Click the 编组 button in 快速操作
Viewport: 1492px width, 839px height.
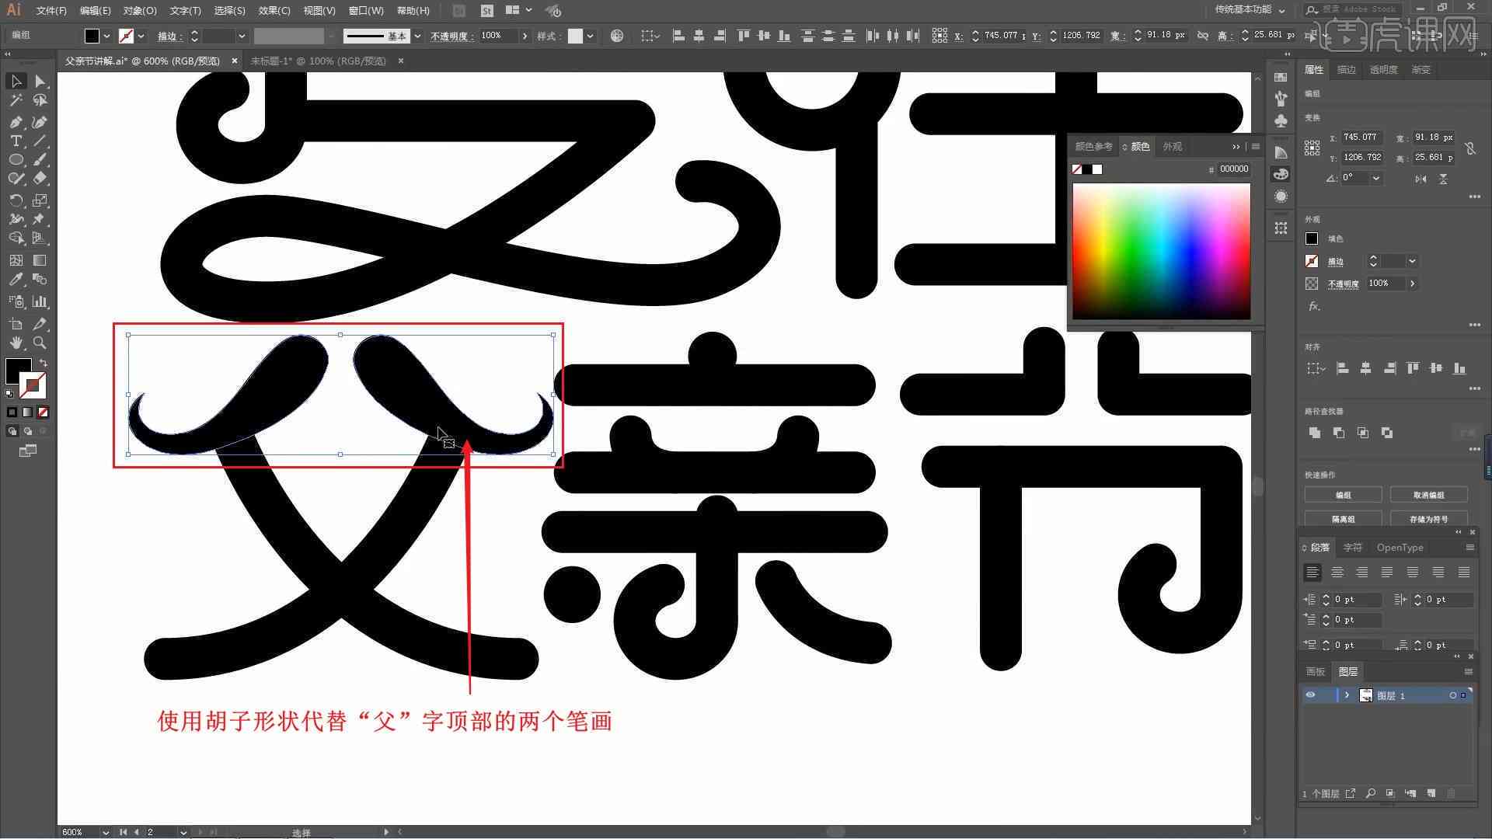(x=1344, y=495)
